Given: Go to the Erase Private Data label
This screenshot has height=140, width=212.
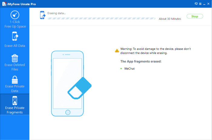Looking at the screenshot, I should [x=15, y=88].
